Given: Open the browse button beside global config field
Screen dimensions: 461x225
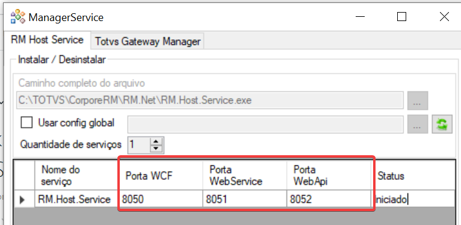Looking at the screenshot, I should 418,125.
